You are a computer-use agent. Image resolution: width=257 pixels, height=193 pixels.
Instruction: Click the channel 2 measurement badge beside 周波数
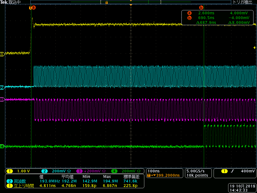tap(10, 181)
